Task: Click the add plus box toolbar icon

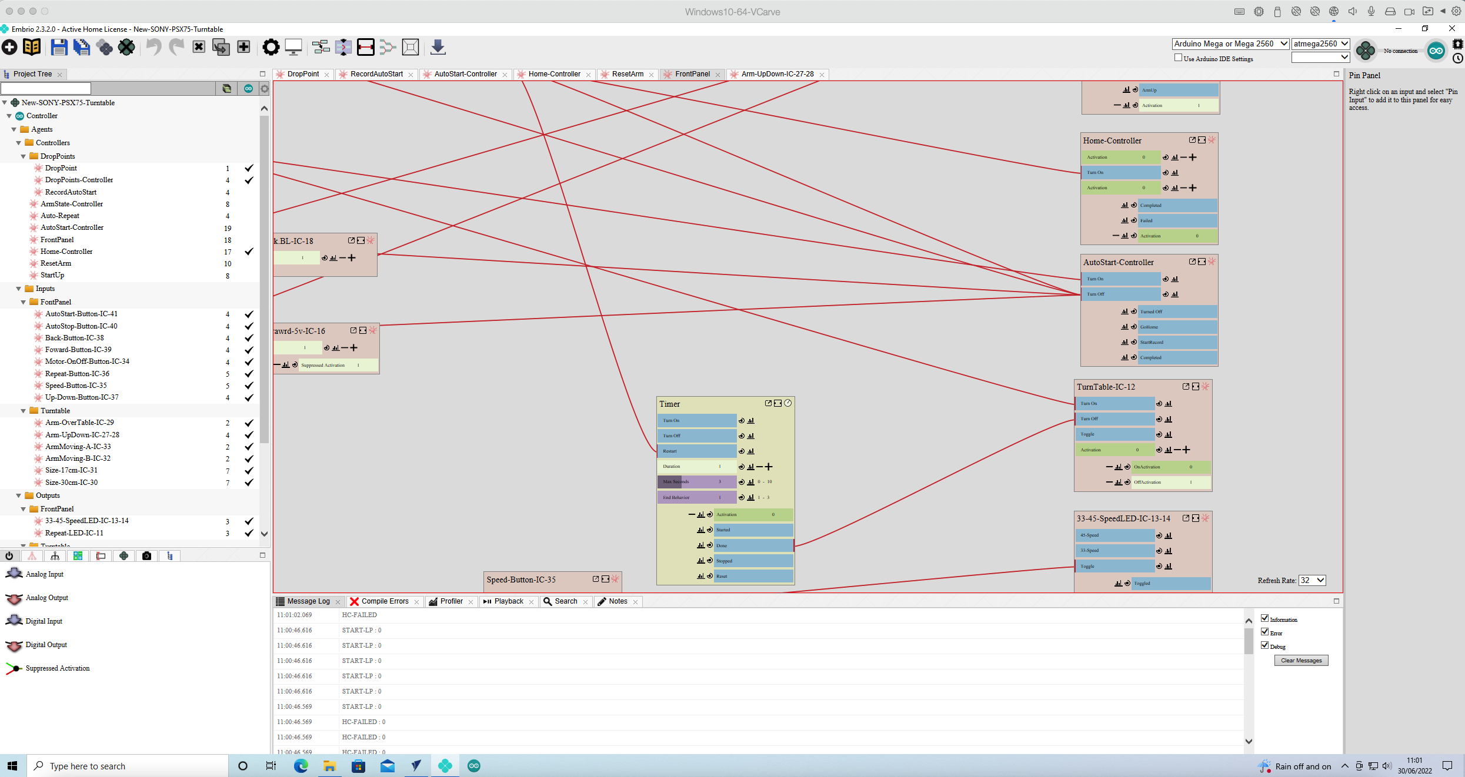Action: [x=243, y=47]
